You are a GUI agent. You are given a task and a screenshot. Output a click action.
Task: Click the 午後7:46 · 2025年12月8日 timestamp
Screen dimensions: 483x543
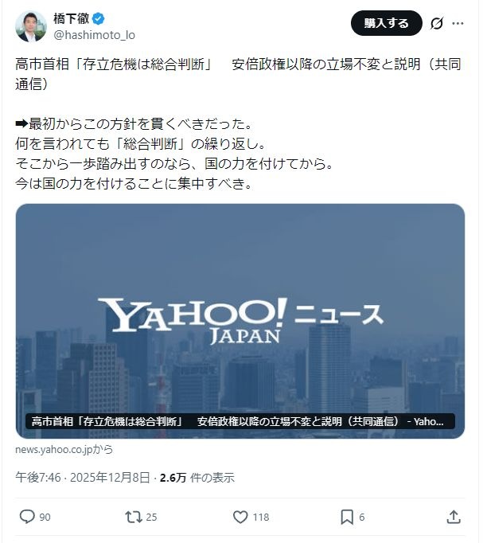coord(82,478)
